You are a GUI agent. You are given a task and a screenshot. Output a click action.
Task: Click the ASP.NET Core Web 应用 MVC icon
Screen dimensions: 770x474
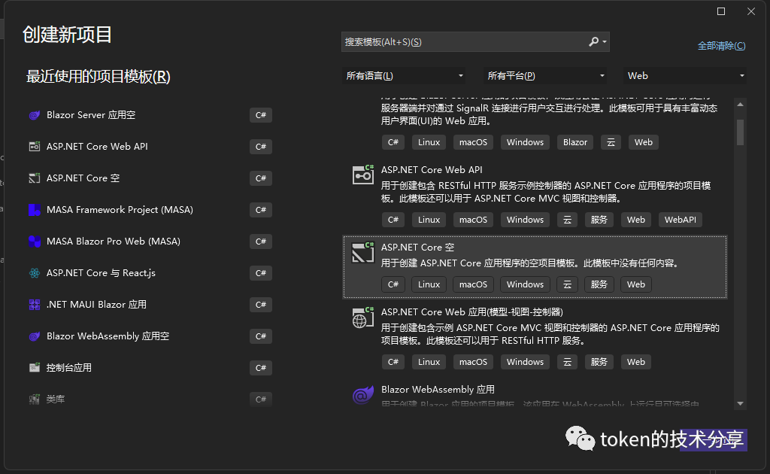tap(363, 317)
